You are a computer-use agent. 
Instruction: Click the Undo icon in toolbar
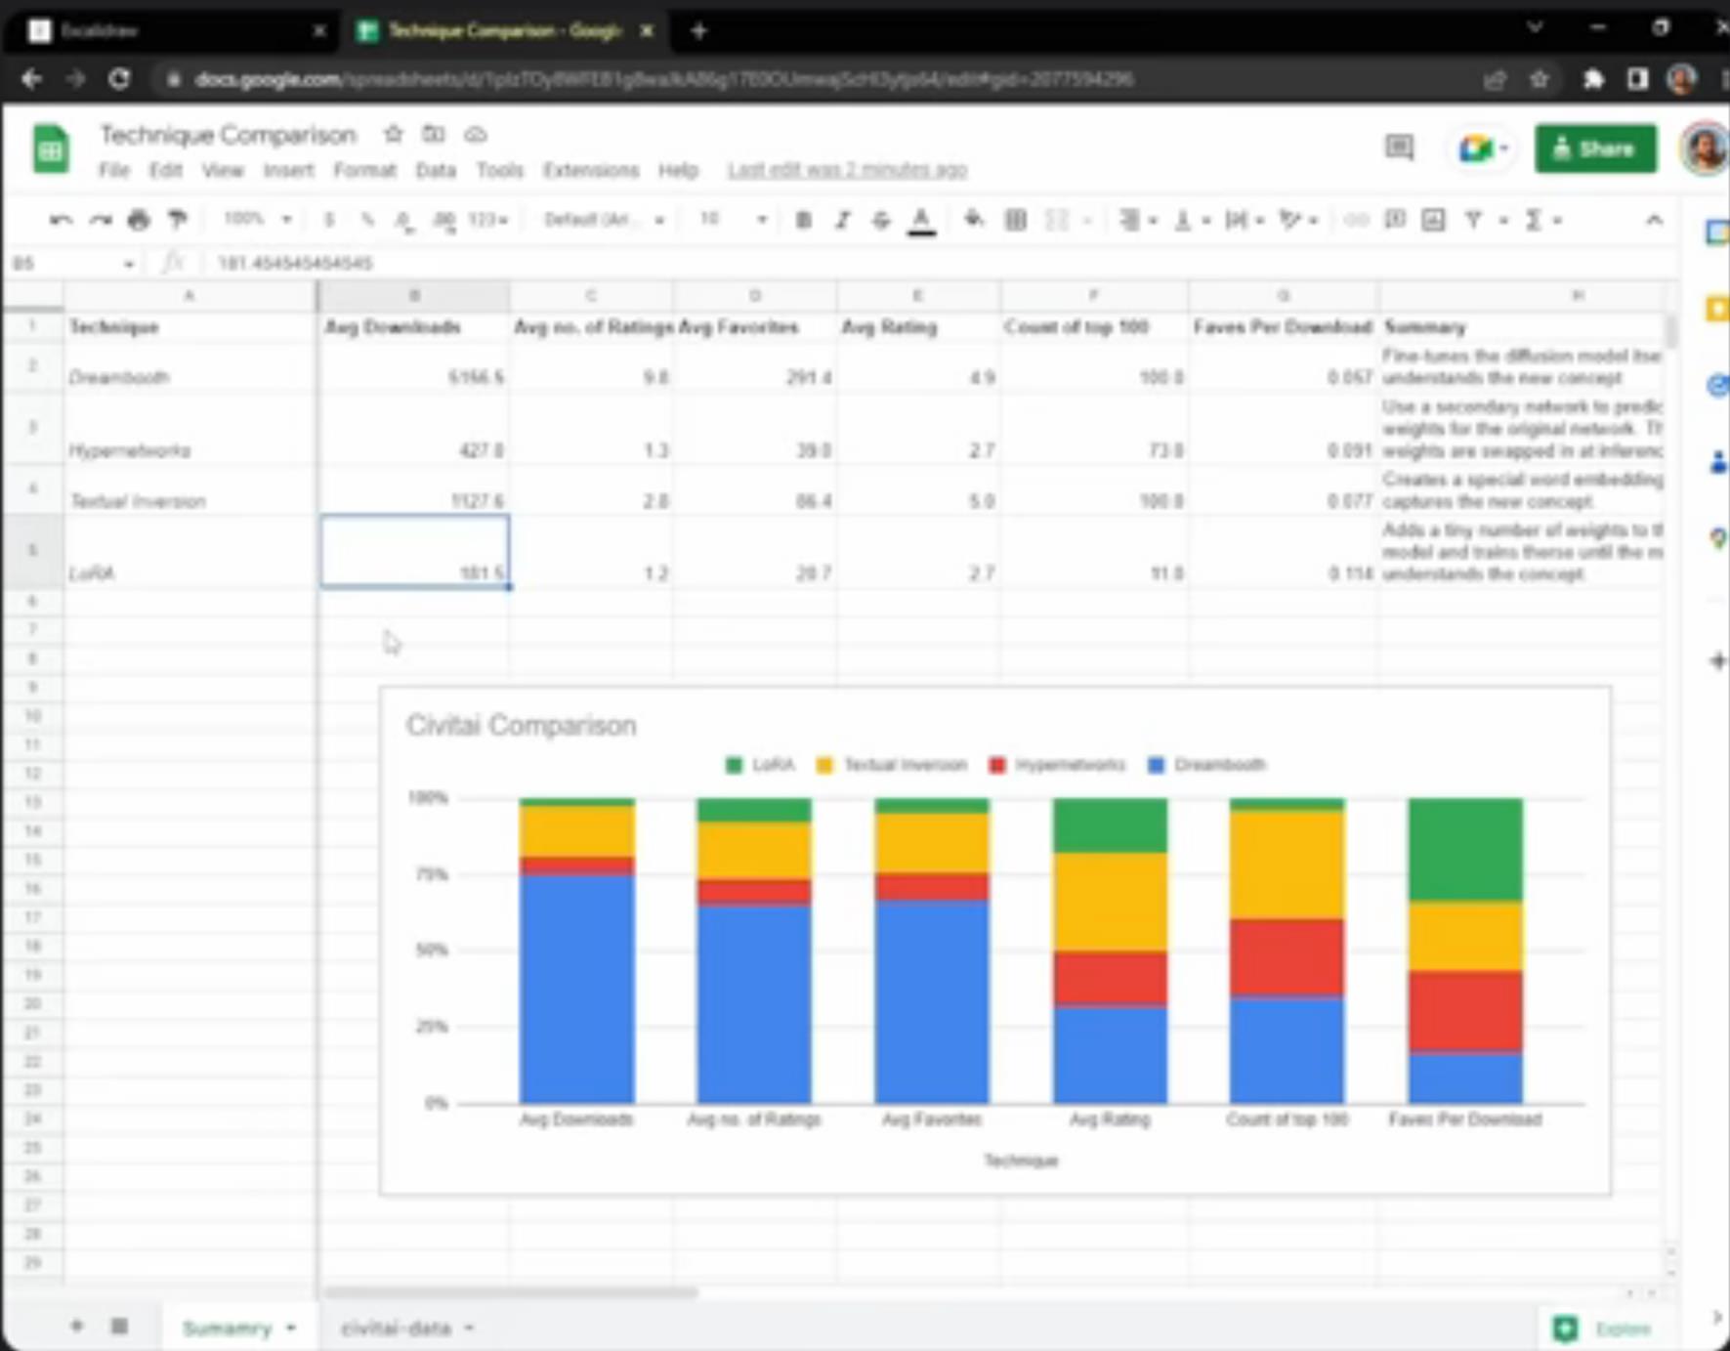[x=61, y=220]
